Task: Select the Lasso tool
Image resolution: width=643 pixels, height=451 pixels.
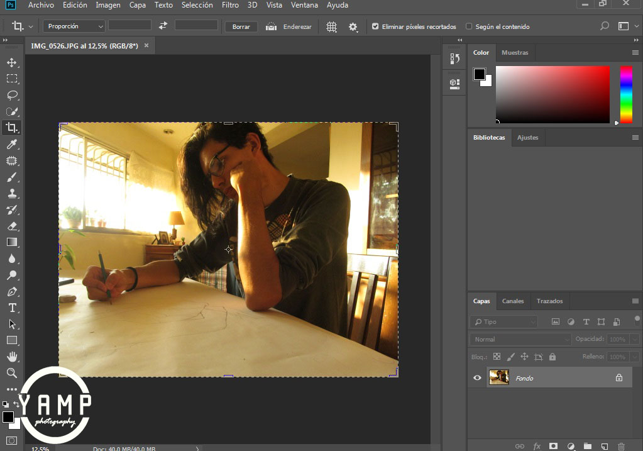Action: (11, 95)
